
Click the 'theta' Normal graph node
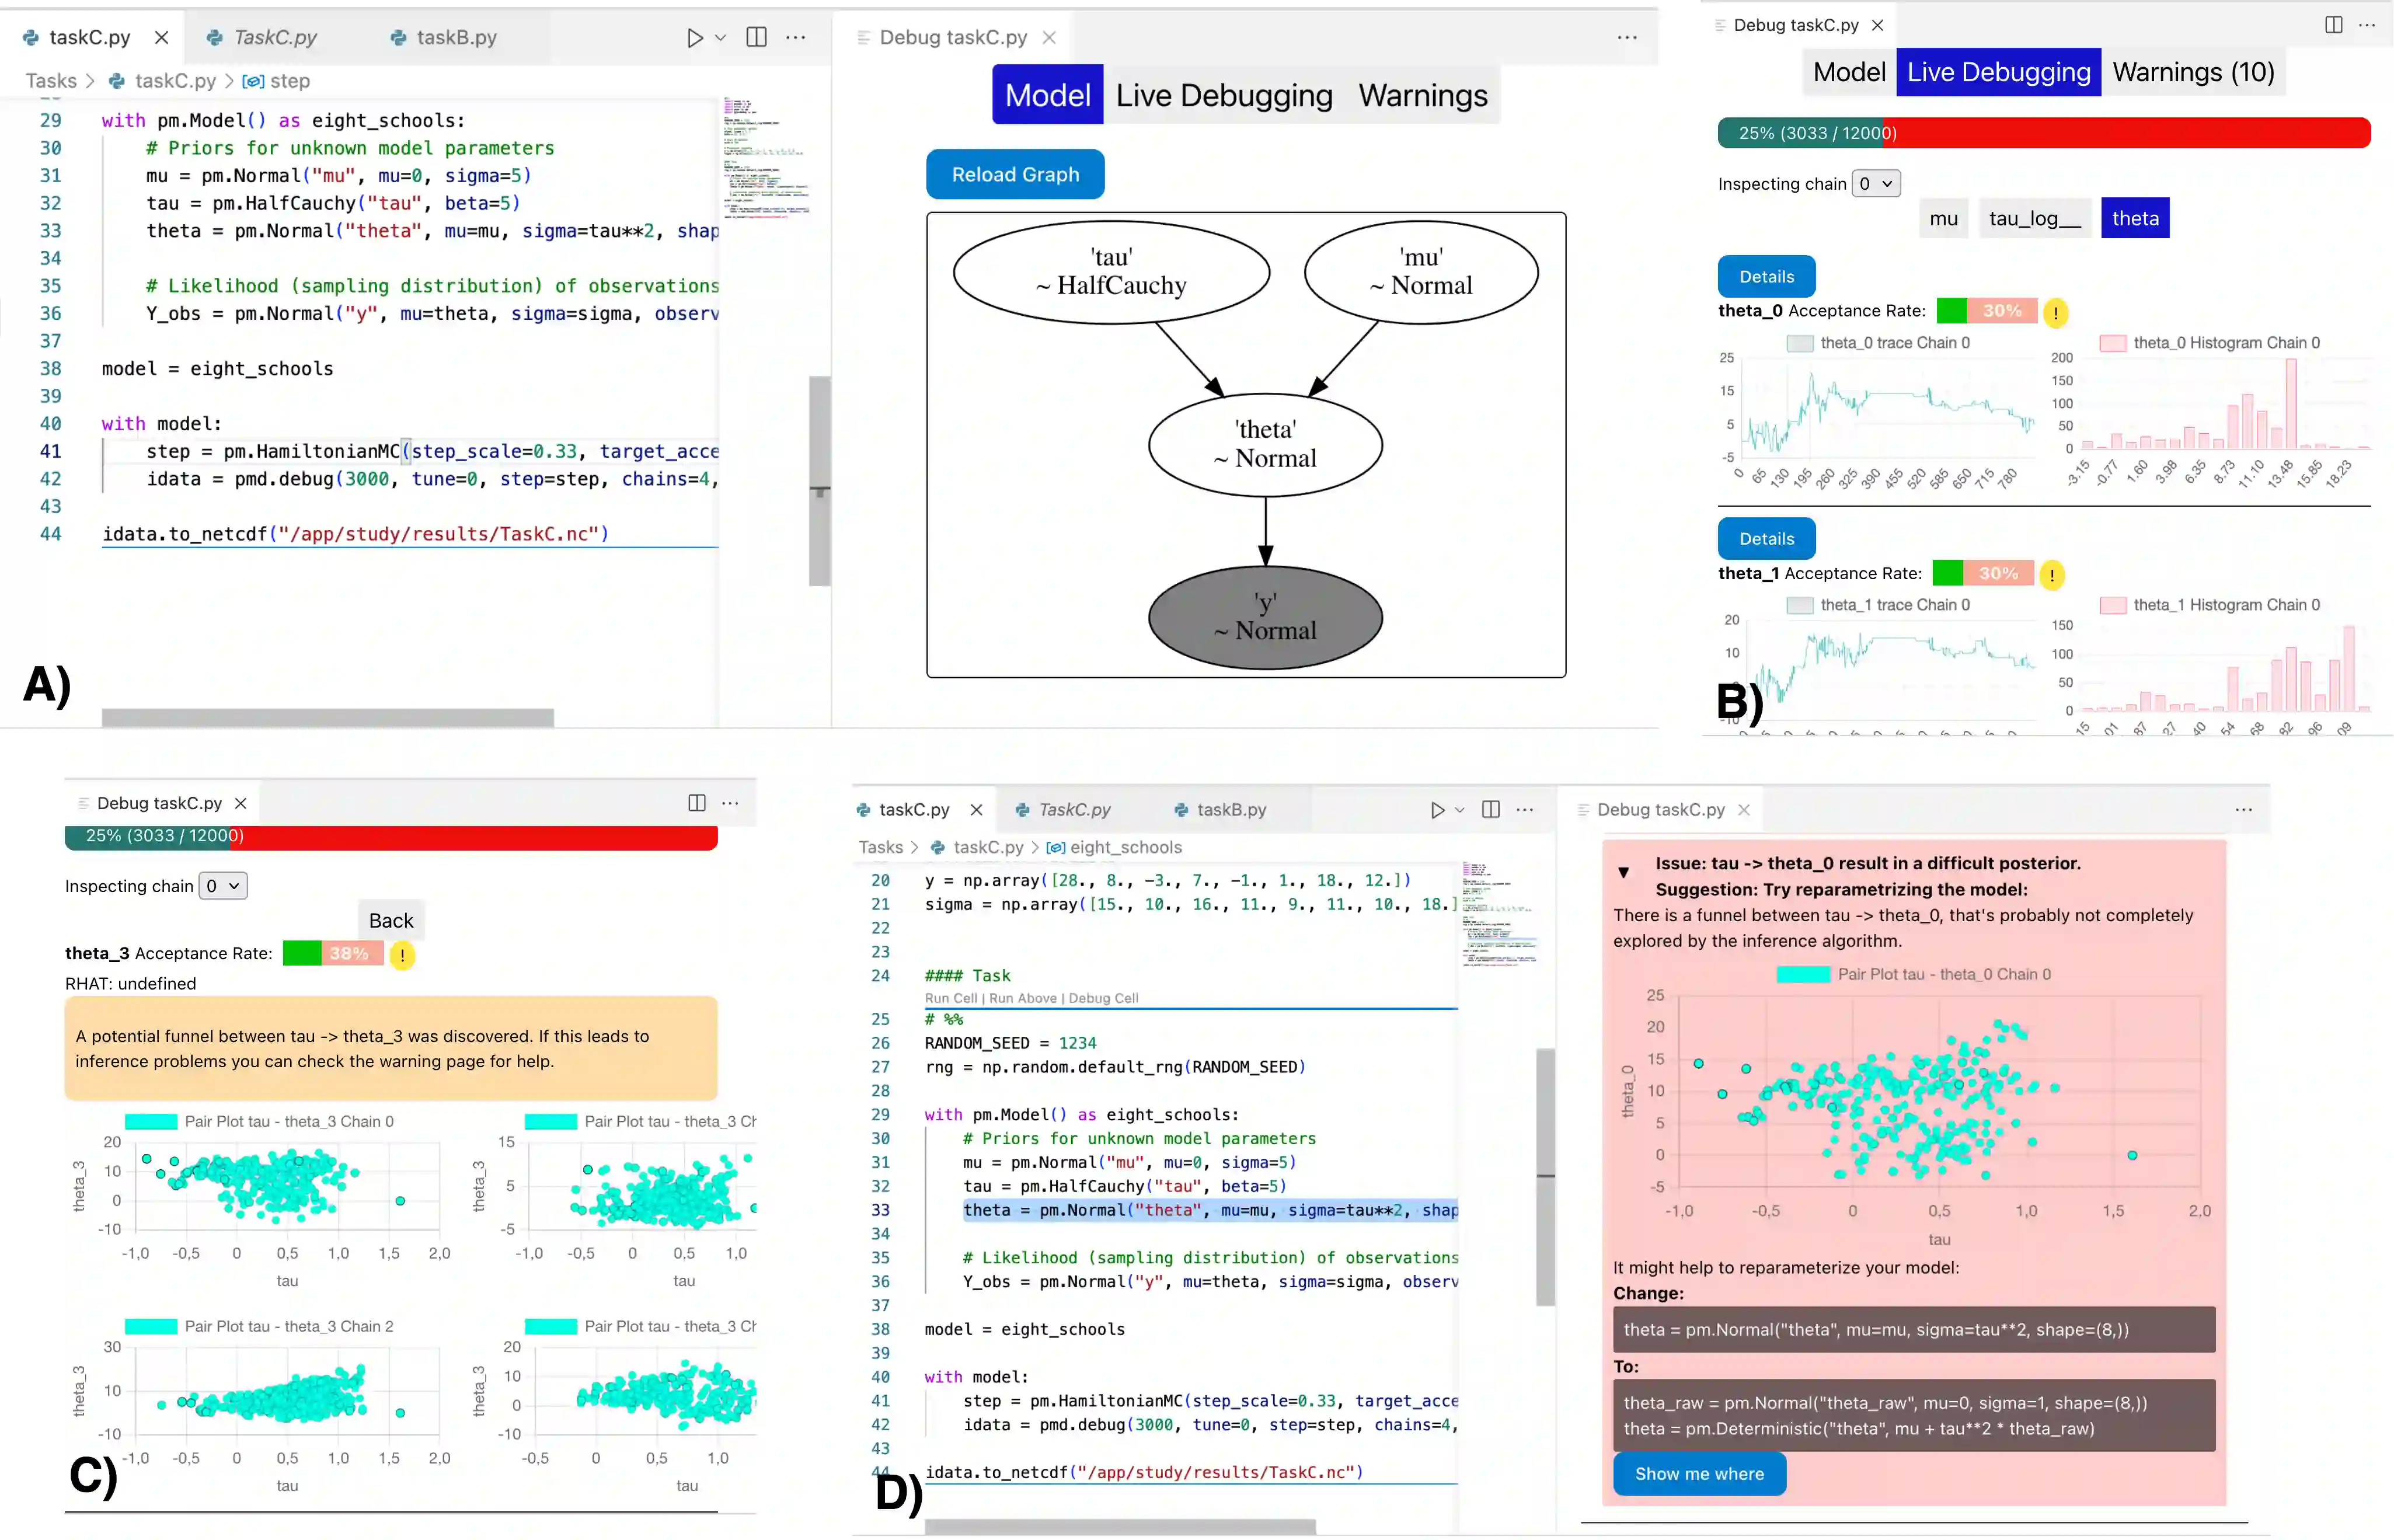click(x=1265, y=444)
